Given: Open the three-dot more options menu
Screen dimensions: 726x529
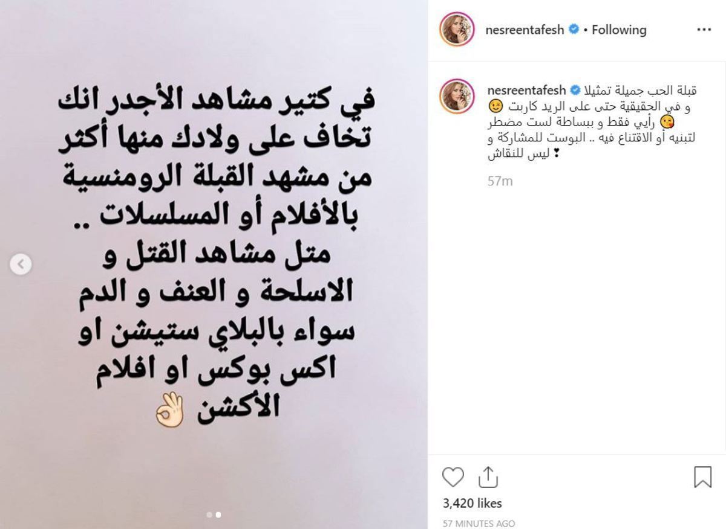Looking at the screenshot, I should [x=704, y=30].
